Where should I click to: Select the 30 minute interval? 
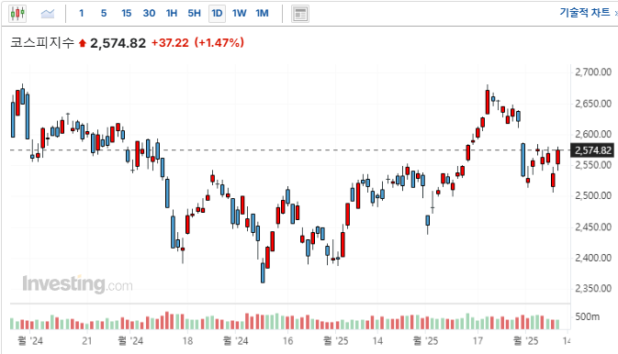[x=149, y=14]
